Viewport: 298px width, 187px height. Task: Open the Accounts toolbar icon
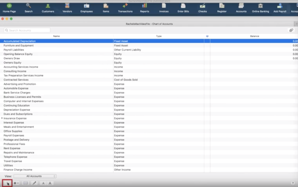pyautogui.click(x=241, y=8)
